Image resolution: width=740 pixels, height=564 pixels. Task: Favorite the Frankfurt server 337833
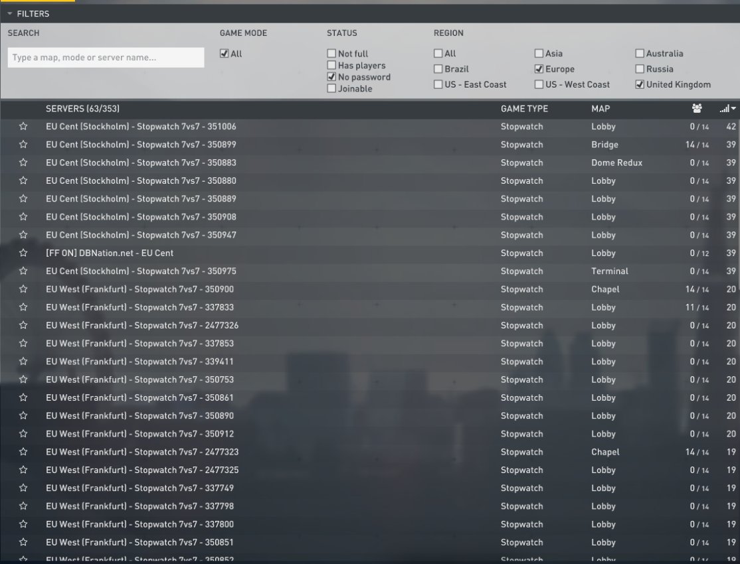point(23,307)
